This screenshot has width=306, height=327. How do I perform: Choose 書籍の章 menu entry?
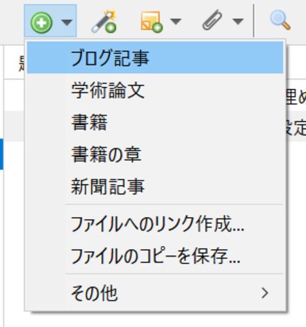155,154
